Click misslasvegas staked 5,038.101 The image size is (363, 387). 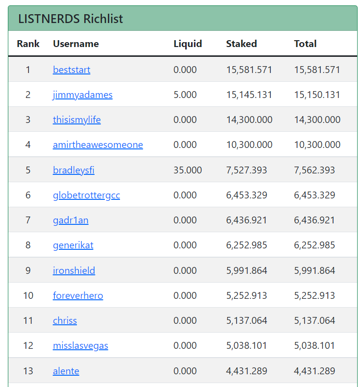tap(246, 346)
